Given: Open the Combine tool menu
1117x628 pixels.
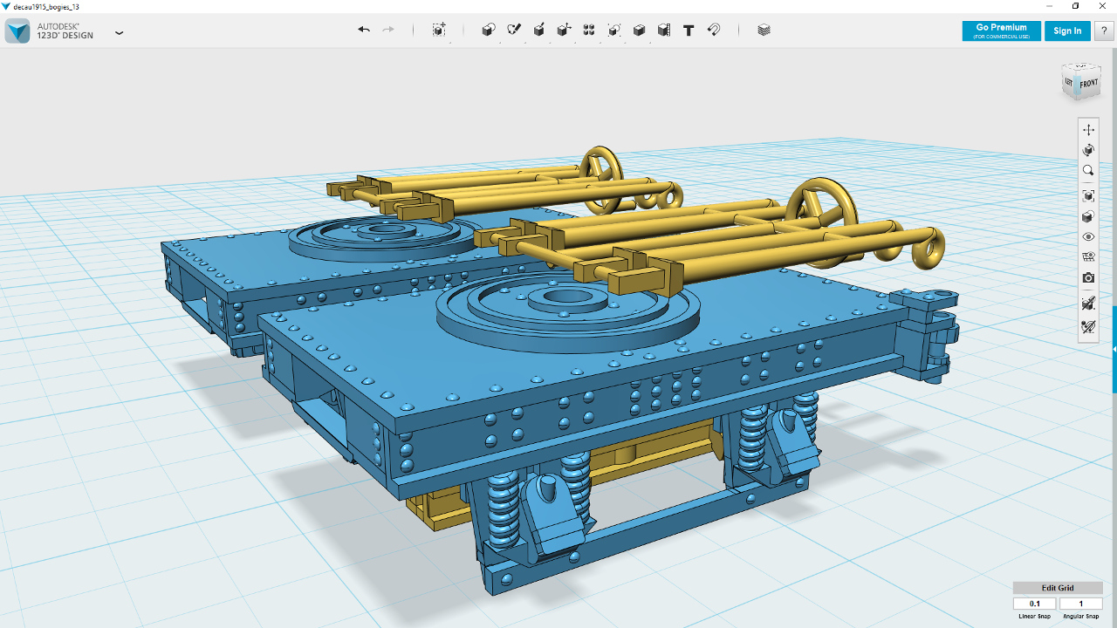Looking at the screenshot, I should [x=639, y=30].
